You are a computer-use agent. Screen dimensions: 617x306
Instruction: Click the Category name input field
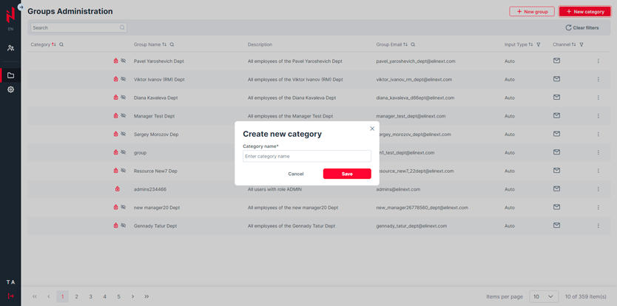pyautogui.click(x=307, y=157)
